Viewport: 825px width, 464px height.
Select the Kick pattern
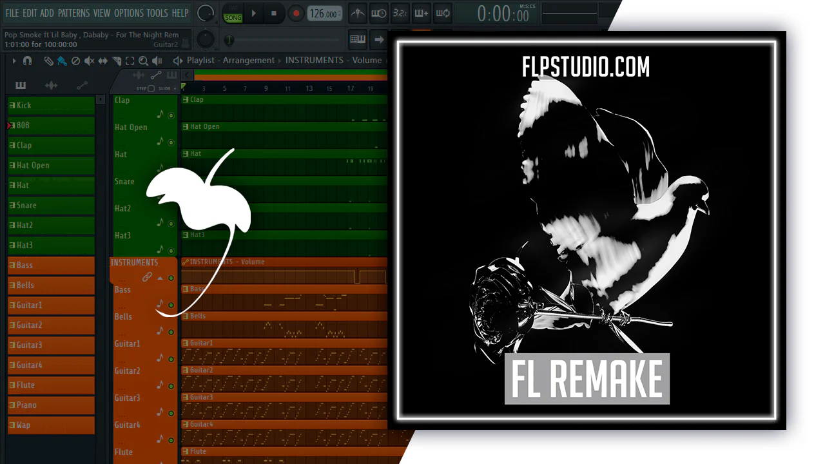click(x=51, y=105)
